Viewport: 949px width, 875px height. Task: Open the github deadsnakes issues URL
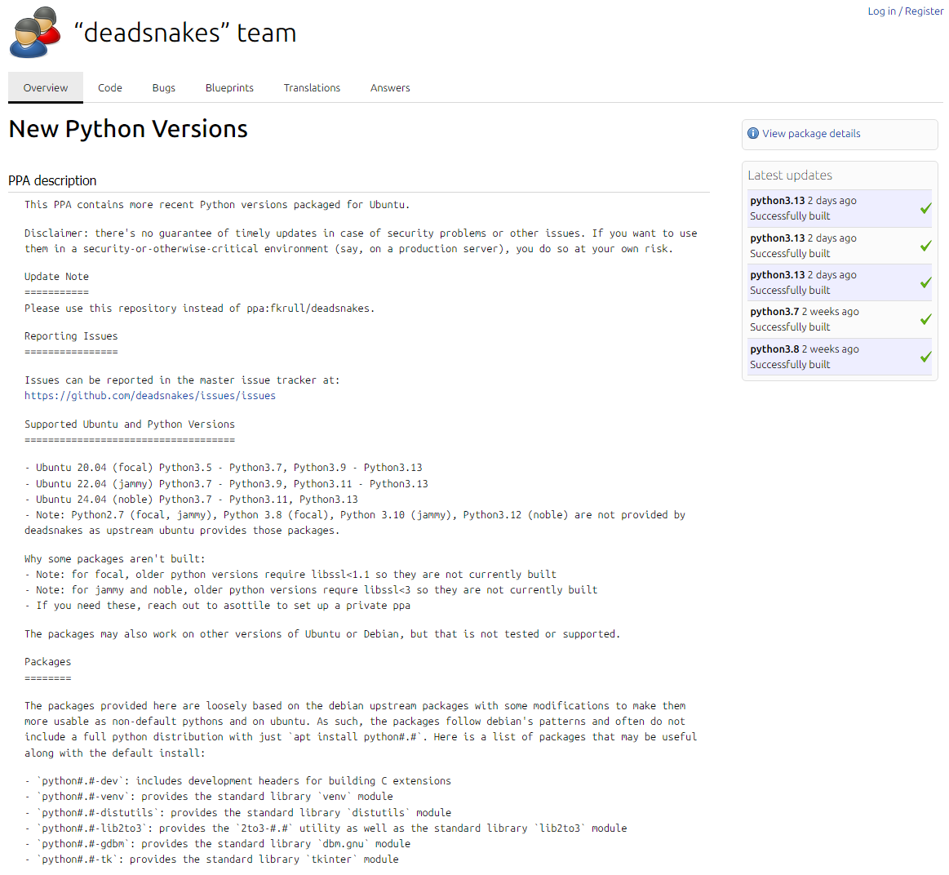[150, 395]
